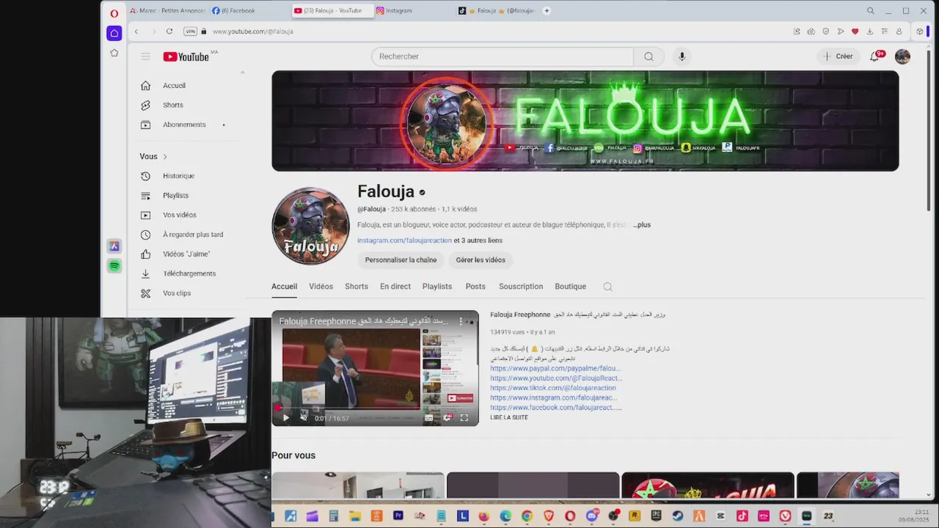Switch to Maroc Petites Annonces tab

pos(167,11)
